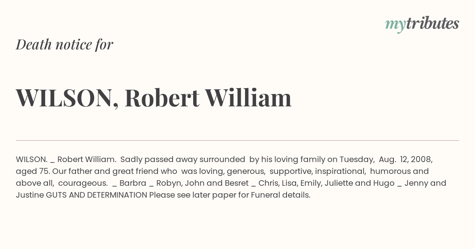Click the green "my" part of logo

(x=395, y=26)
